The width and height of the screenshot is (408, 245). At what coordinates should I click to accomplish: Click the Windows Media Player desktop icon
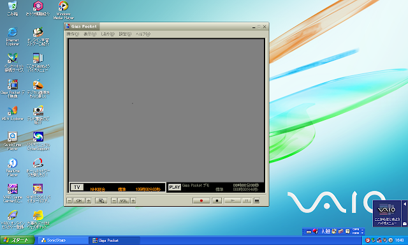pos(63,10)
